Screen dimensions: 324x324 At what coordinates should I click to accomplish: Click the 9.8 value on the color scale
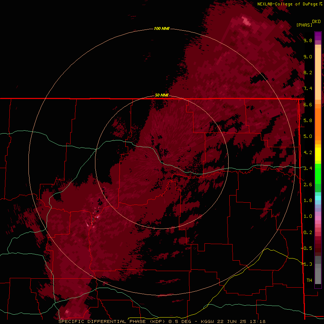click(x=308, y=40)
